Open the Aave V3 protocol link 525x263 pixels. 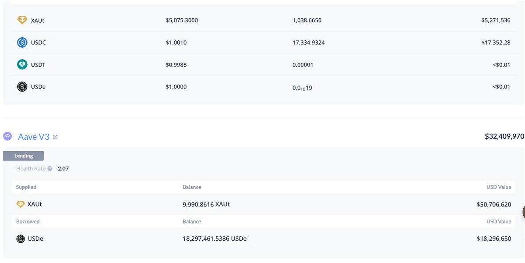(x=34, y=137)
